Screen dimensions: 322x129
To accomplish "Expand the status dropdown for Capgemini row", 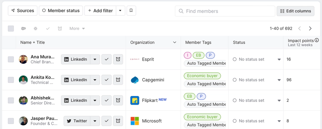I will [x=279, y=80].
